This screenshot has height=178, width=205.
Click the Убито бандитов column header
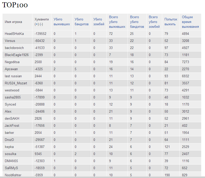(x=81, y=22)
